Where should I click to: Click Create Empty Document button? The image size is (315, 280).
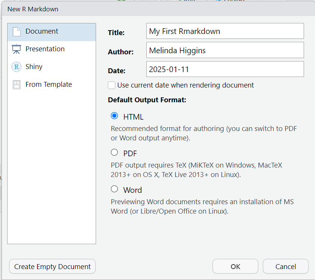click(52, 266)
